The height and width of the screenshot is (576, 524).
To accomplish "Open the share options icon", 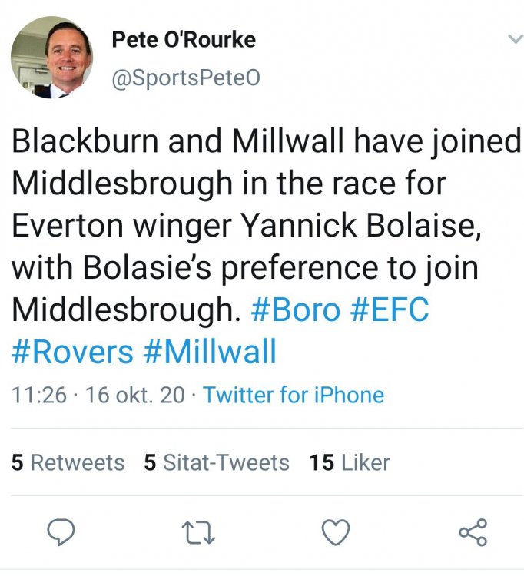I will coord(473,531).
